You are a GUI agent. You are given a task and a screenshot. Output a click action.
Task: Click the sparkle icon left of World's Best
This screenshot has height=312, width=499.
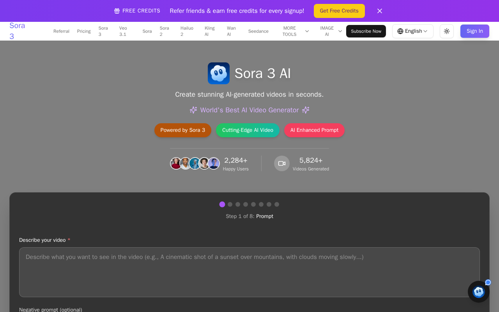[x=193, y=110]
